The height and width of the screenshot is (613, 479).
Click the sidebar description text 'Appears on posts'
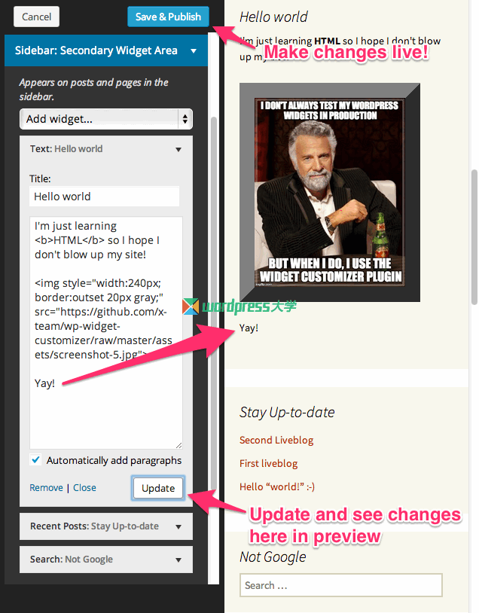[94, 90]
